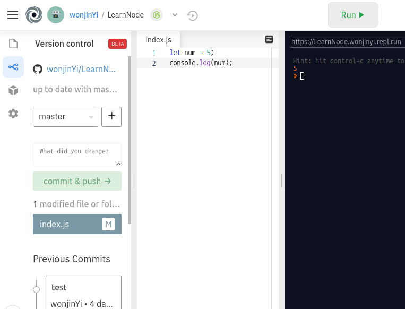Screen dimensions: 405x309
Task: Click the console URL address field
Action: [347, 41]
